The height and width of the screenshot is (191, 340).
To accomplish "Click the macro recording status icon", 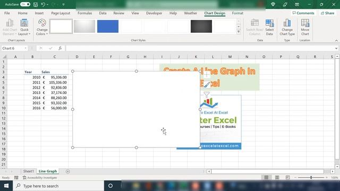I will coord(16,178).
